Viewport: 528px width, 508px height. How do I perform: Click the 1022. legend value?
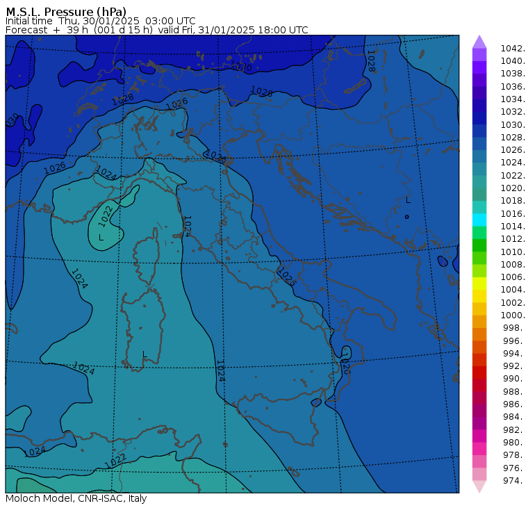(513, 176)
